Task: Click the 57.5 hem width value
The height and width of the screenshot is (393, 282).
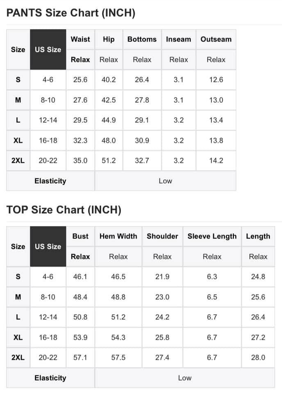Action: (118, 357)
